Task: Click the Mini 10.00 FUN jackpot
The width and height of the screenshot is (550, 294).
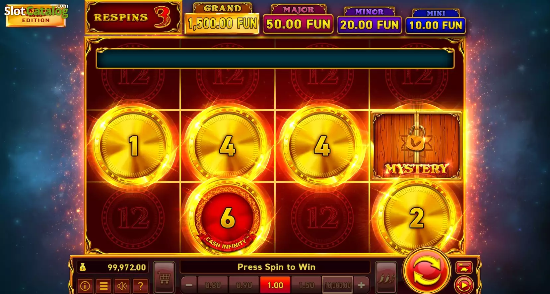Action: [436, 22]
